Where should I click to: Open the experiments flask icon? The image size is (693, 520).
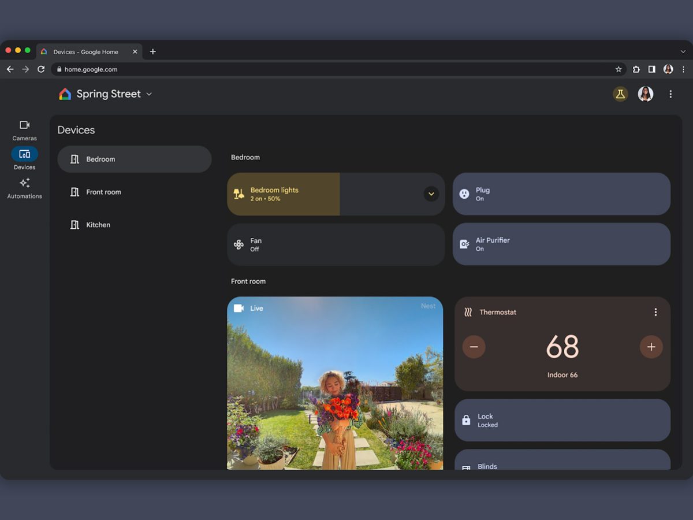[620, 94]
